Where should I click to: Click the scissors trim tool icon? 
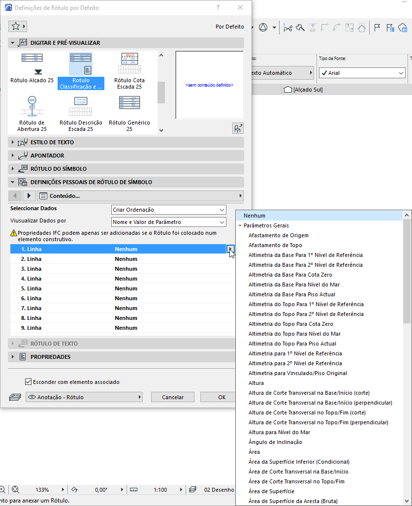pyautogui.click(x=288, y=28)
